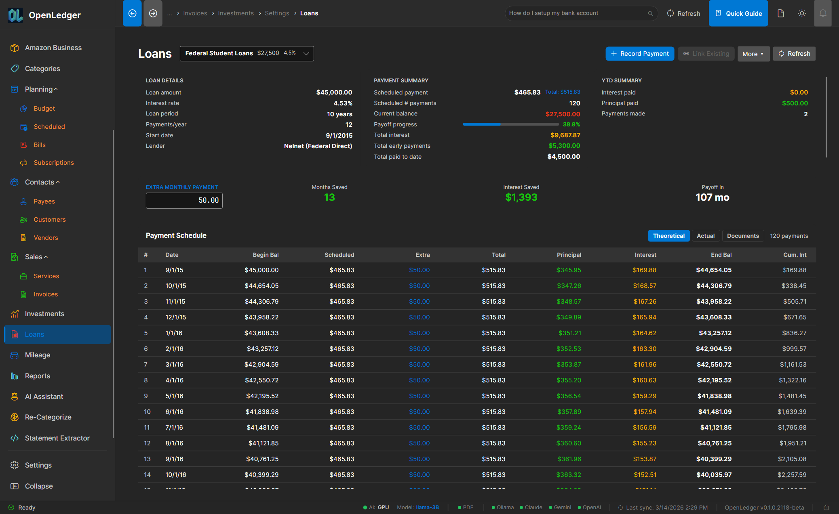Open the Documents dropdown in Payment Schedule
This screenshot has width=839, height=514.
pos(743,235)
